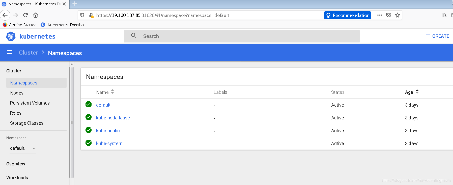Click the Age column header
The height and width of the screenshot is (185, 453).
(x=409, y=92)
